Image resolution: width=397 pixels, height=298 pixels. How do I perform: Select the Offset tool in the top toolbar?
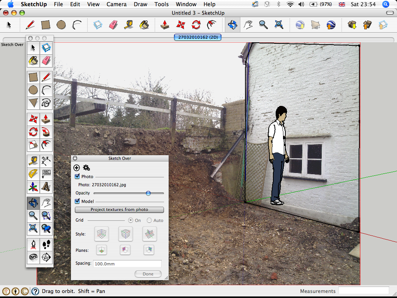(211, 25)
